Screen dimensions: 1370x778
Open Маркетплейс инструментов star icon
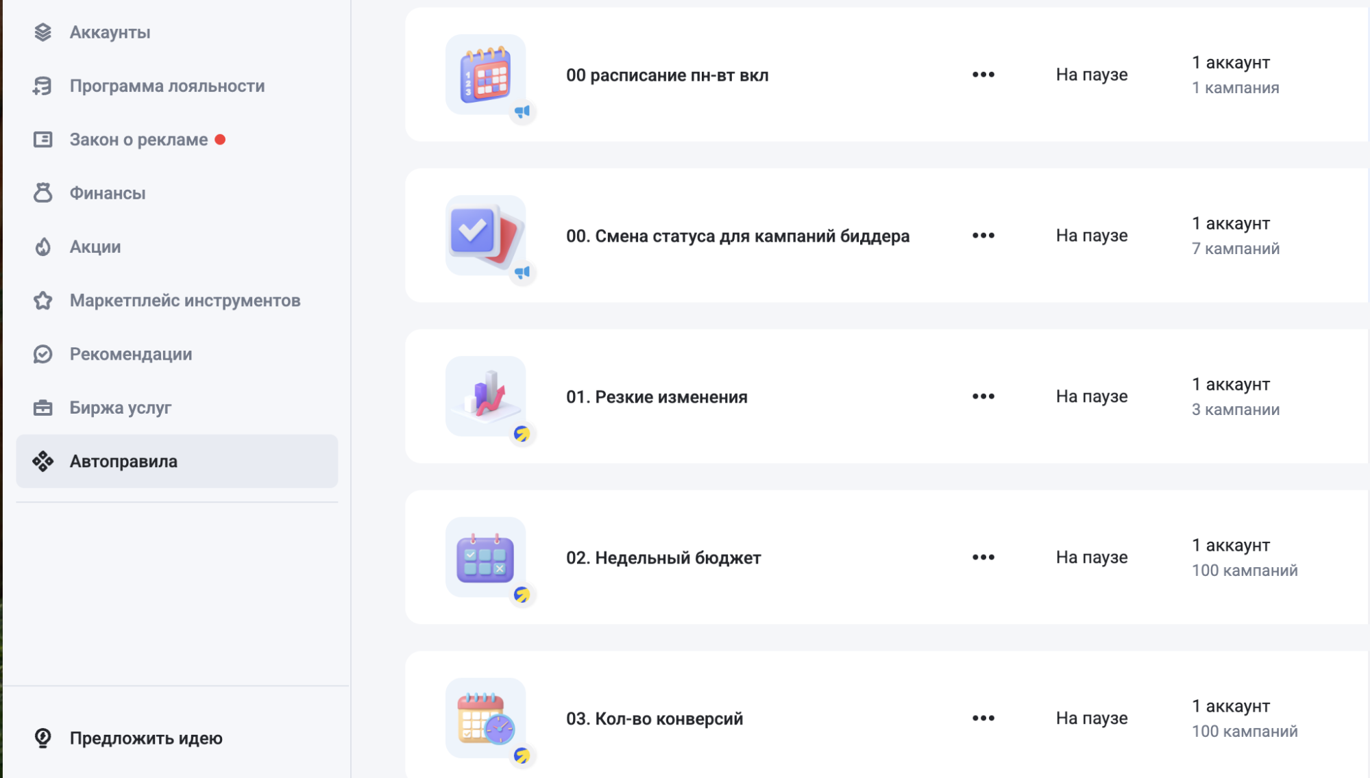pyautogui.click(x=42, y=300)
